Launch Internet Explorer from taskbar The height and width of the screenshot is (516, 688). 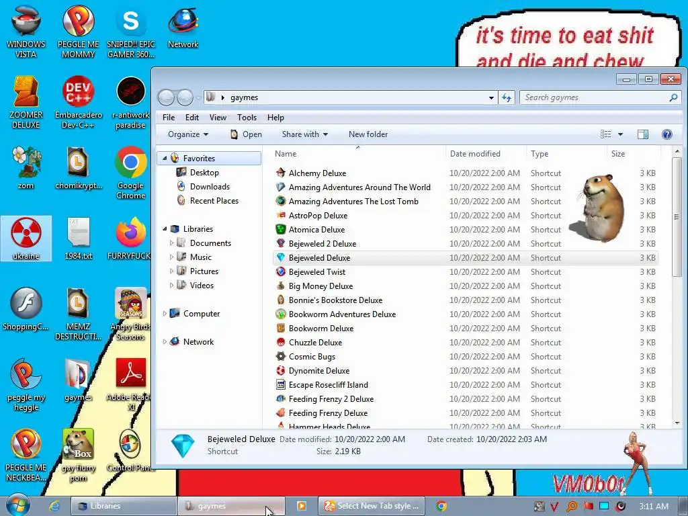(x=54, y=506)
